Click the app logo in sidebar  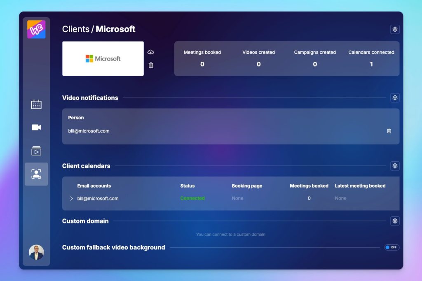(36, 30)
